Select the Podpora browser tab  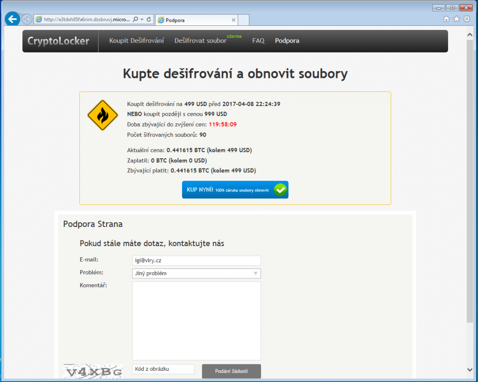pyautogui.click(x=197, y=20)
